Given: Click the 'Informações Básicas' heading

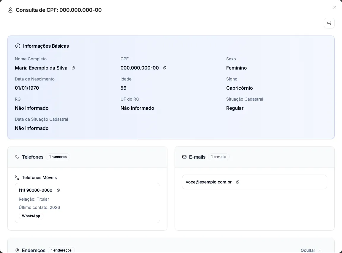Looking at the screenshot, I should (x=46, y=46).
